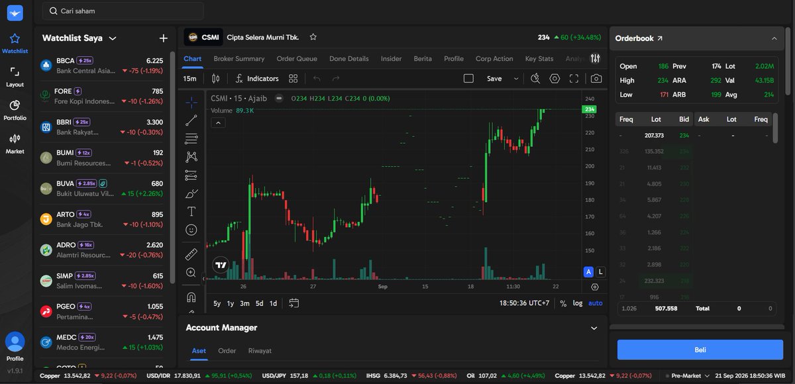The width and height of the screenshot is (795, 384).
Task: Set chart range to 5y
Action: (x=217, y=303)
